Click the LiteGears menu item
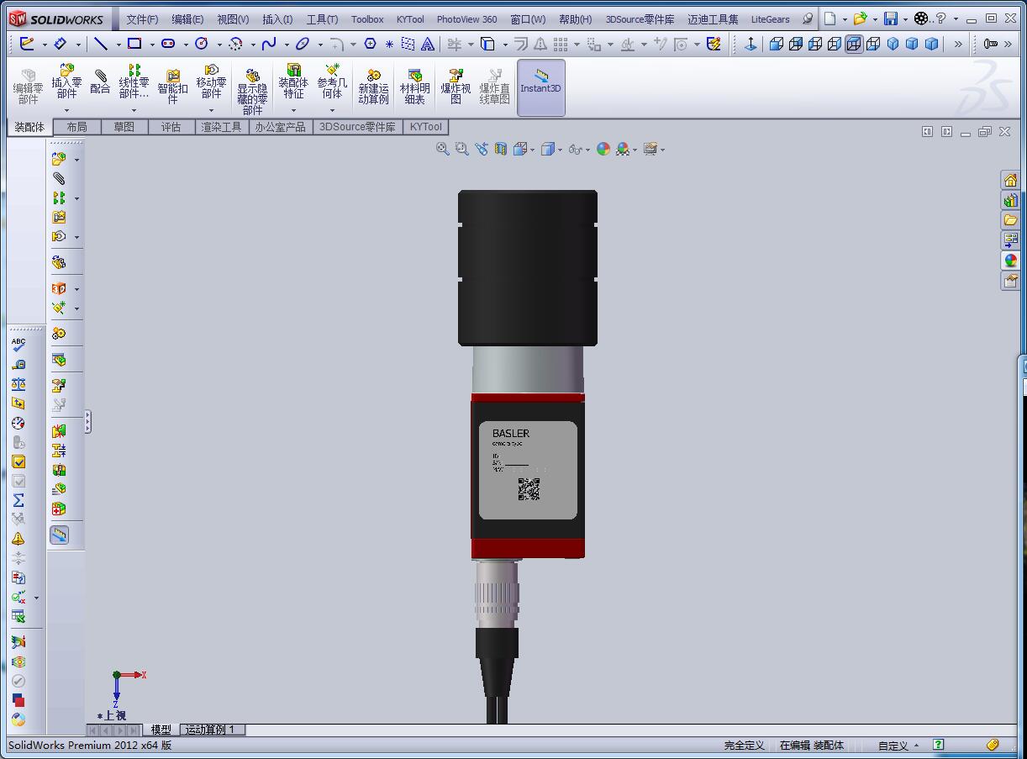 [770, 19]
